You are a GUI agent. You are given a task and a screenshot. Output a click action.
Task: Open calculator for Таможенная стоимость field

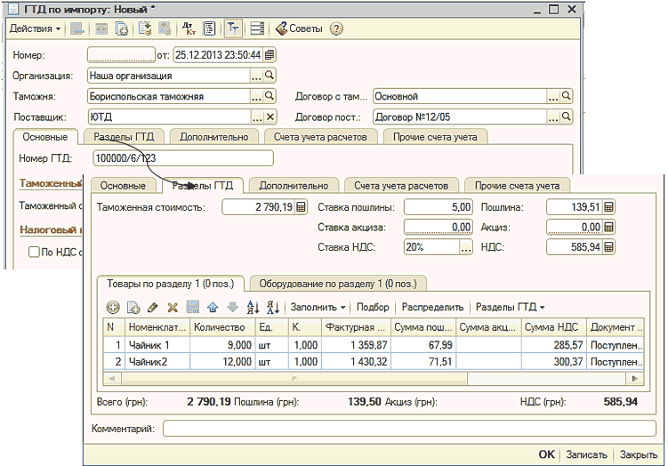[301, 207]
